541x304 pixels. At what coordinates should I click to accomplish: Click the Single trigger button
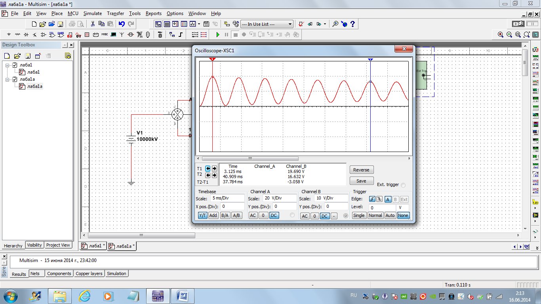coord(359,215)
